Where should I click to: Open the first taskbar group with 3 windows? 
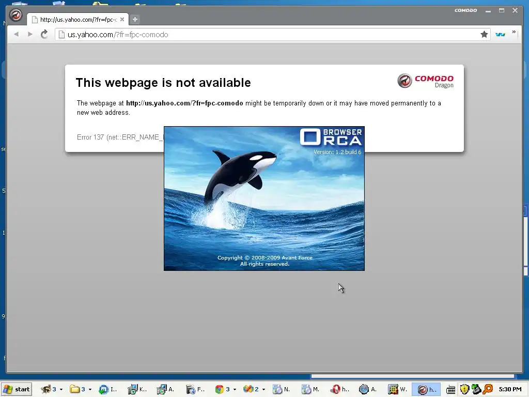52,389
